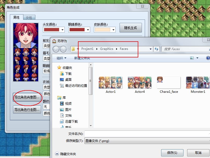Select Recent Places in the favorites list
The image size is (210, 158).
coord(76,85)
